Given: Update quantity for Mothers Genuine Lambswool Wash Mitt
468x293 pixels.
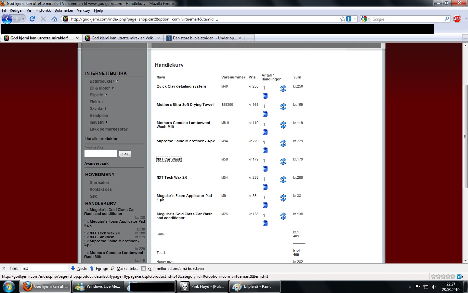Looking at the screenshot, I should coord(283,125).
